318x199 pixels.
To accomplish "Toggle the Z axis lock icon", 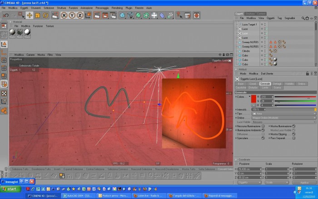I will tap(80, 15).
